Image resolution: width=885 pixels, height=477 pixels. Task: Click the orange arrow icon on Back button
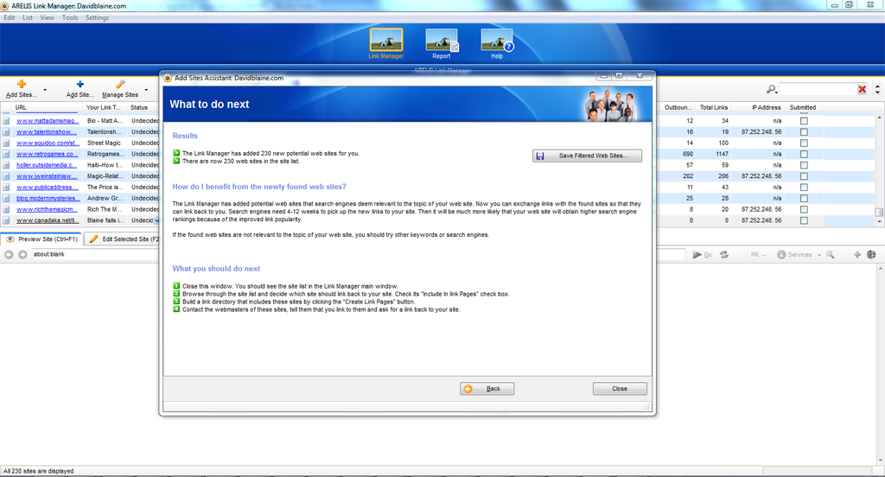click(468, 389)
